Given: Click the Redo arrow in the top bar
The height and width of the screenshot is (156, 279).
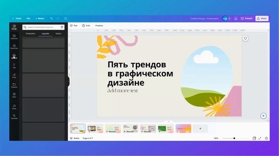Looking at the screenshot, I should 58,18.
